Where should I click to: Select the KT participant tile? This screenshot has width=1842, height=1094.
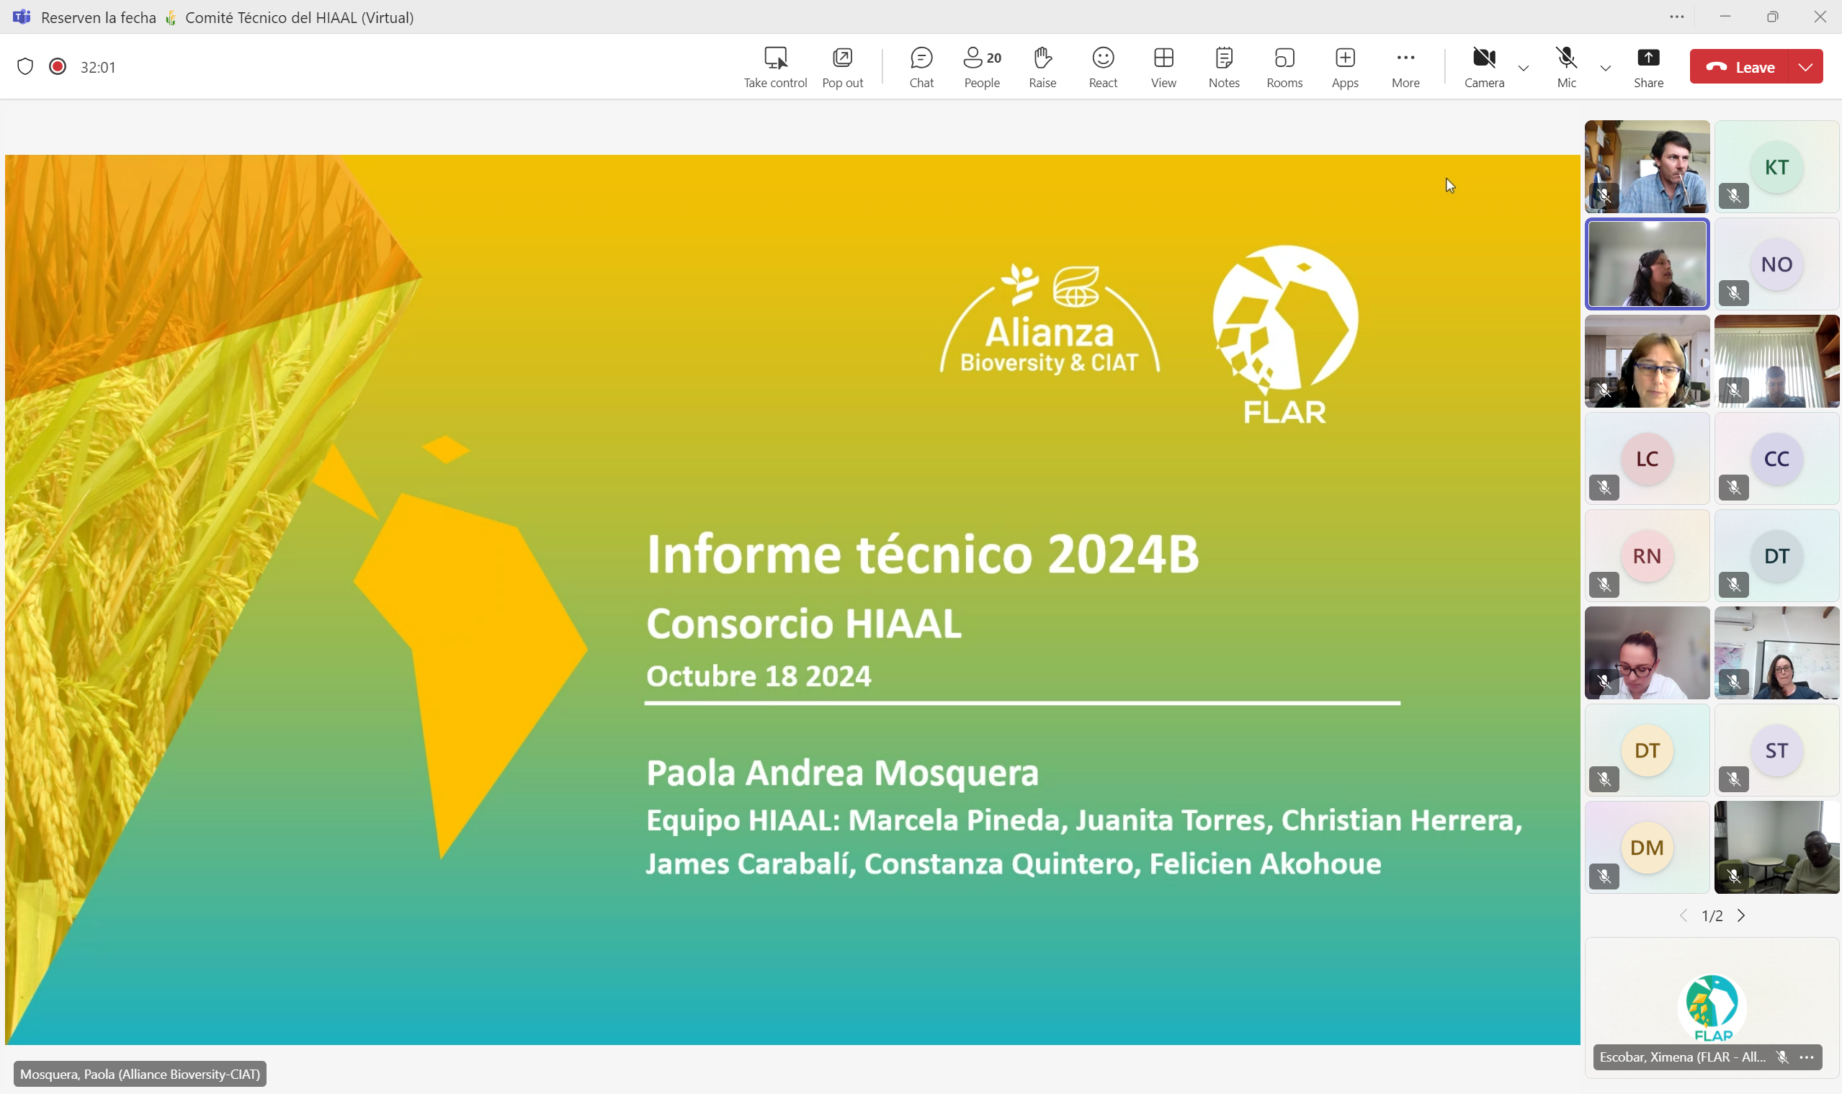pyautogui.click(x=1776, y=166)
